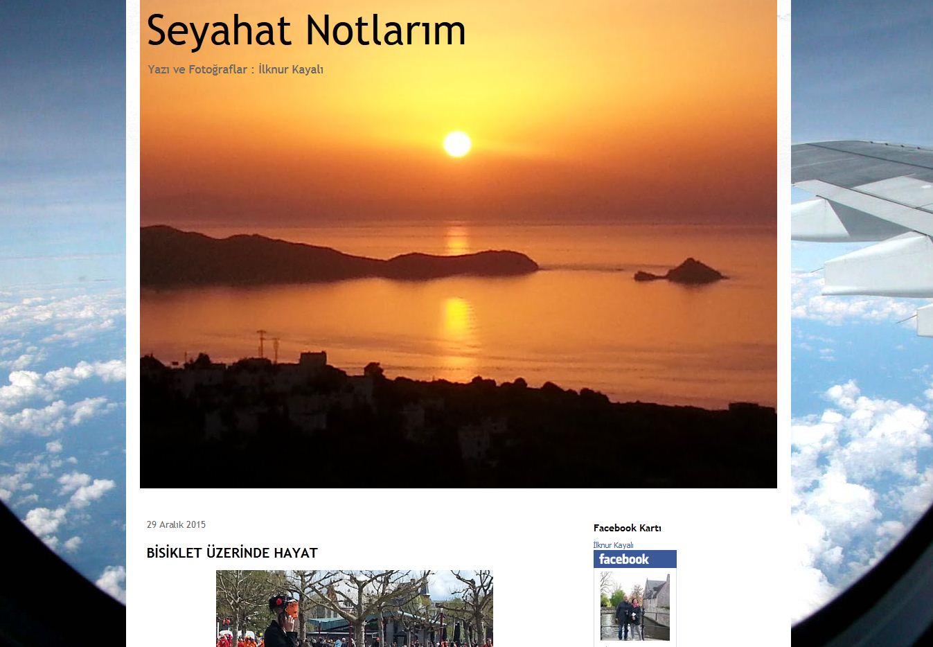Click the sun in the sunset header photo
The image size is (933, 647).
click(x=456, y=144)
